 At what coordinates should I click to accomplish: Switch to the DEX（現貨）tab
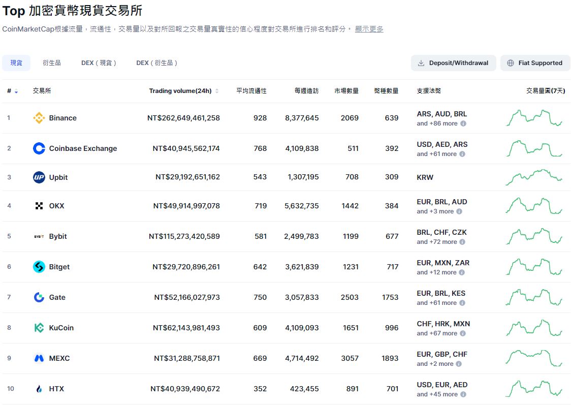pyautogui.click(x=99, y=63)
